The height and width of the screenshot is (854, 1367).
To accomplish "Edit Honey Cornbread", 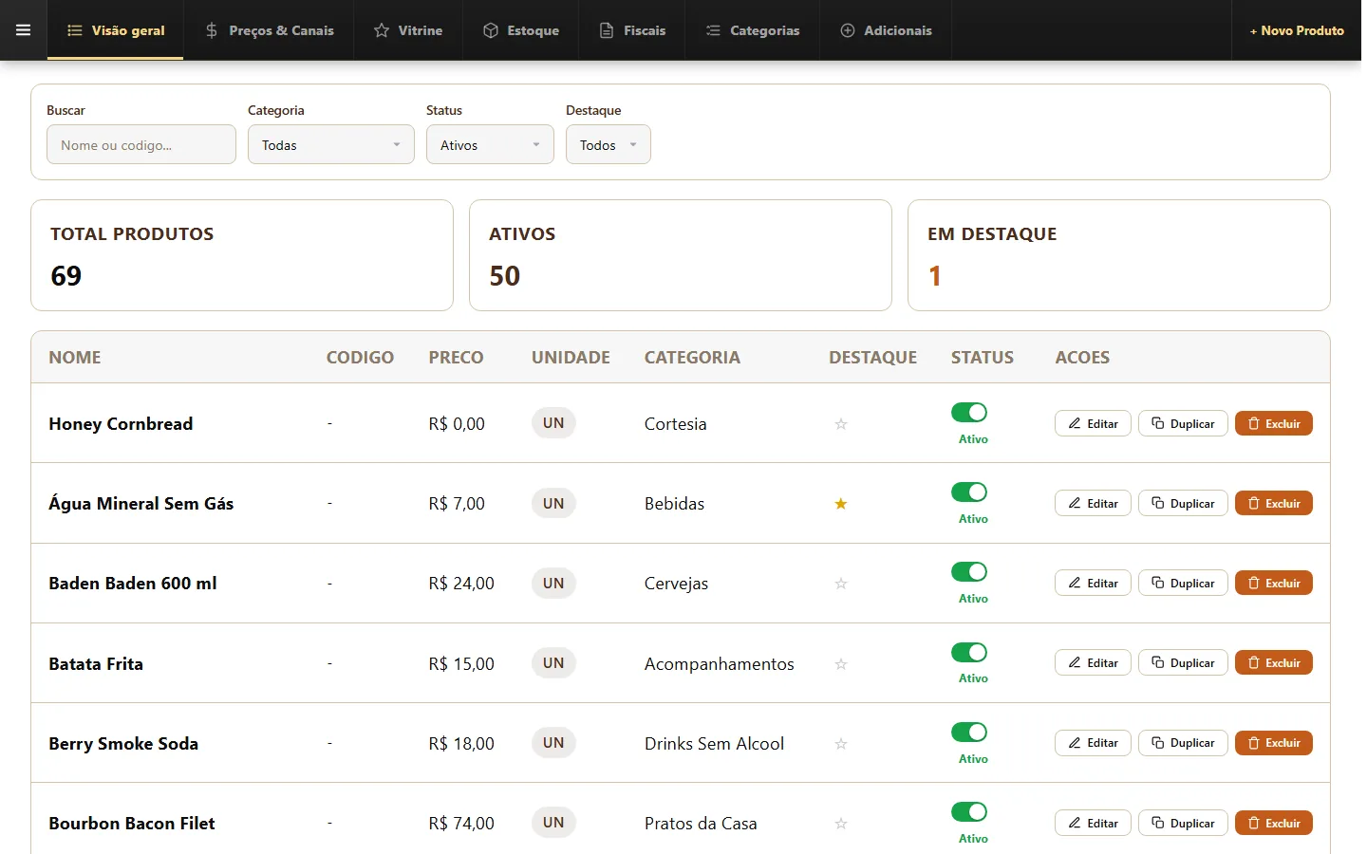I will [1093, 423].
